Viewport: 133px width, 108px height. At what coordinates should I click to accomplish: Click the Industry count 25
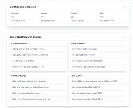(43, 17)
